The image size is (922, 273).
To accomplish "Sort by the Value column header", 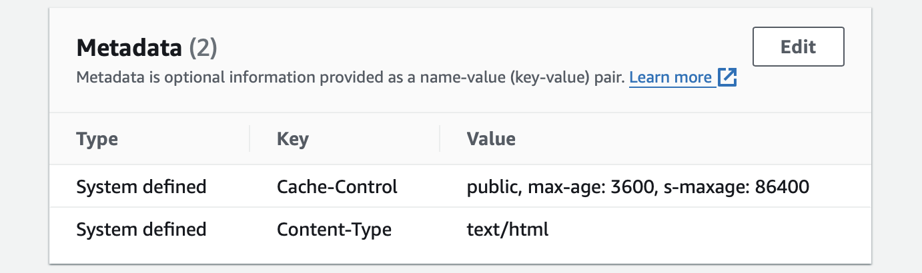I will coord(491,139).
